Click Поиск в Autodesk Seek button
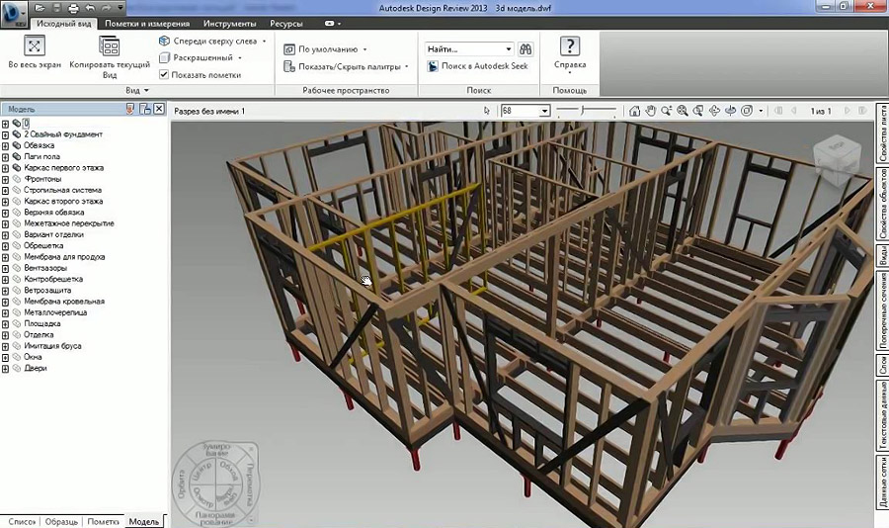The width and height of the screenshot is (889, 528). coord(478,66)
